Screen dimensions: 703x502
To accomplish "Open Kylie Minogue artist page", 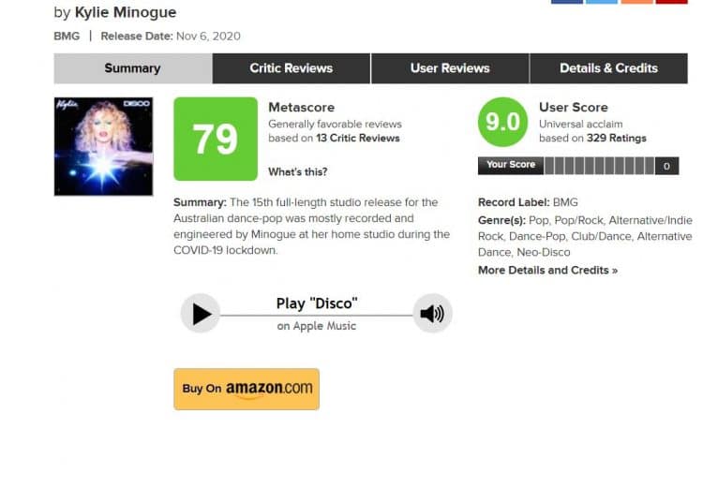I will point(126,12).
